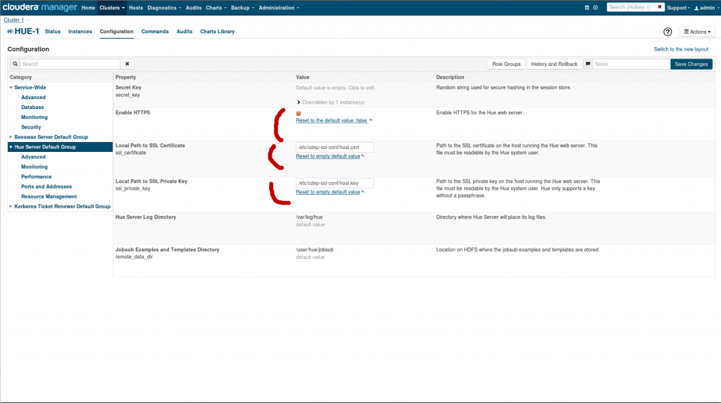Collapse the Service-Wide category
The height and width of the screenshot is (403, 721).
click(11, 87)
